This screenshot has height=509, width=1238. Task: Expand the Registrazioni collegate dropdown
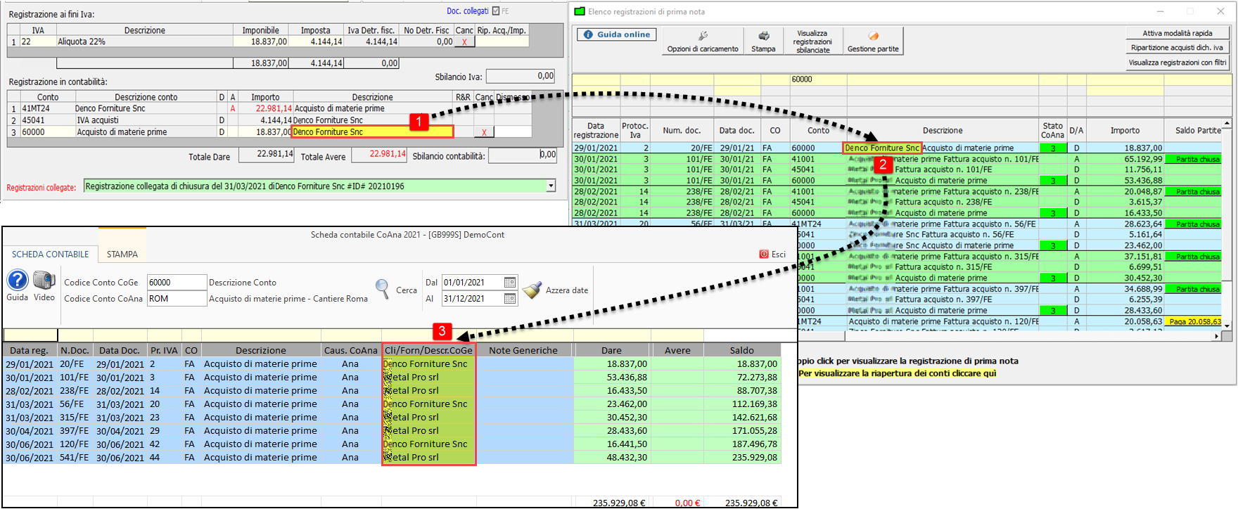tap(551, 186)
